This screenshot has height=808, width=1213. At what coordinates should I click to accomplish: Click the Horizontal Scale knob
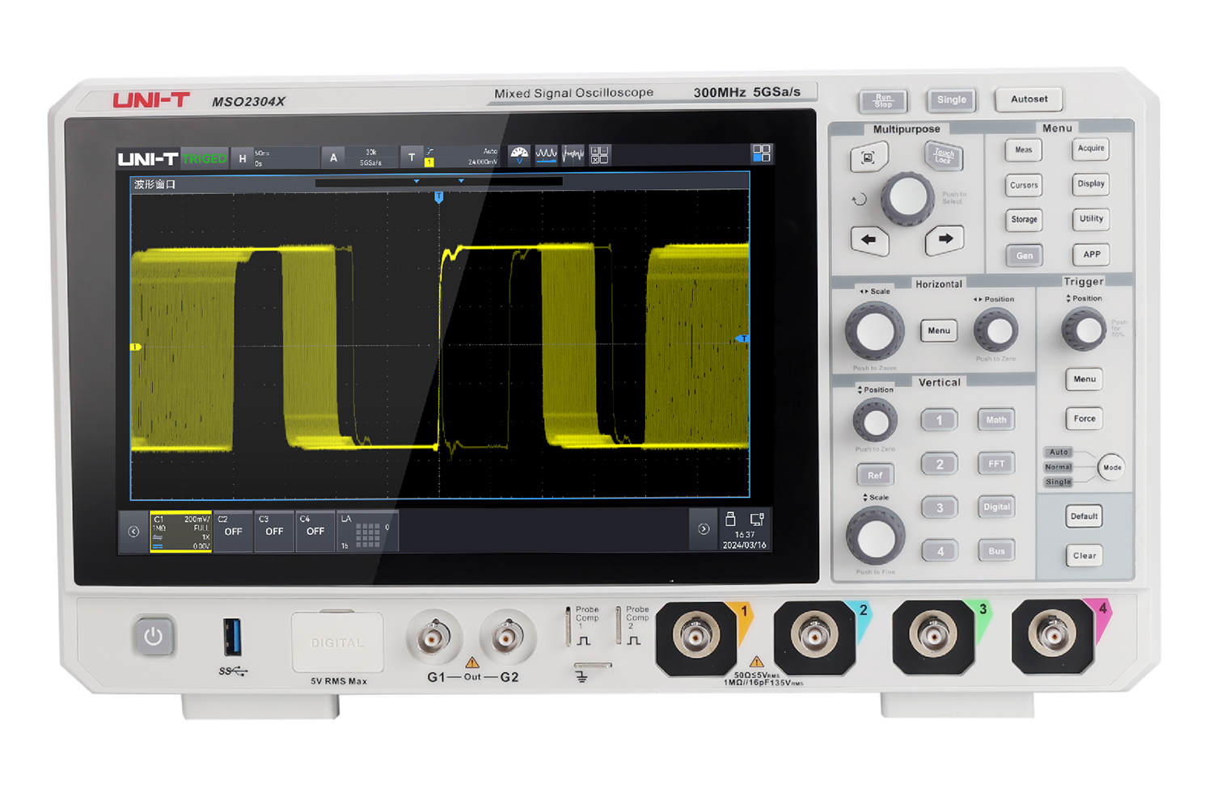(875, 330)
